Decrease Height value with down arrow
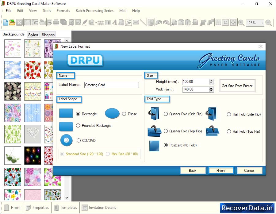This screenshot has width=276, height=214. tap(211, 83)
